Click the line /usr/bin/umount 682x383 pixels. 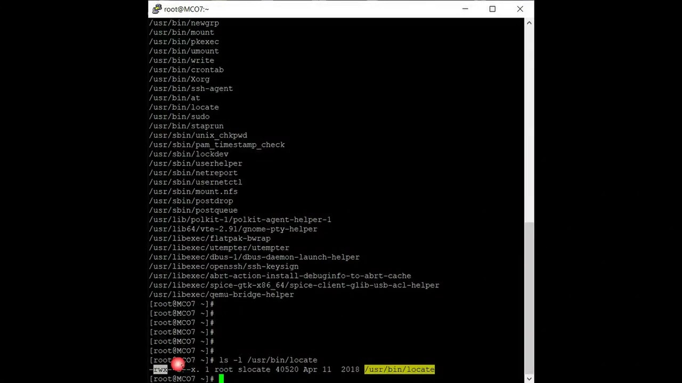tap(184, 51)
